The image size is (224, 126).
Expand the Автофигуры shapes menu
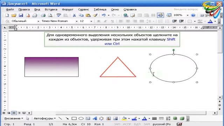44,118
